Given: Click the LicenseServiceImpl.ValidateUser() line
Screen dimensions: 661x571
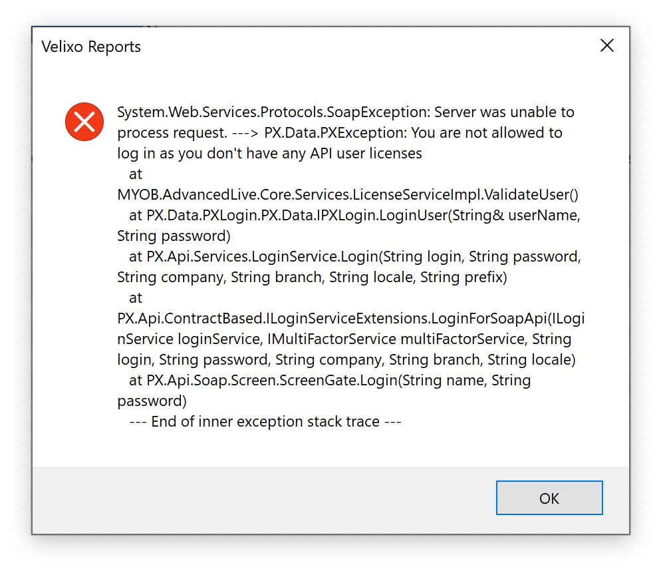Looking at the screenshot, I should pos(348,195).
